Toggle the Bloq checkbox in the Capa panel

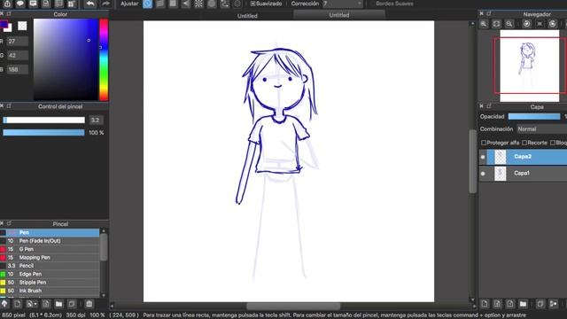(553, 143)
